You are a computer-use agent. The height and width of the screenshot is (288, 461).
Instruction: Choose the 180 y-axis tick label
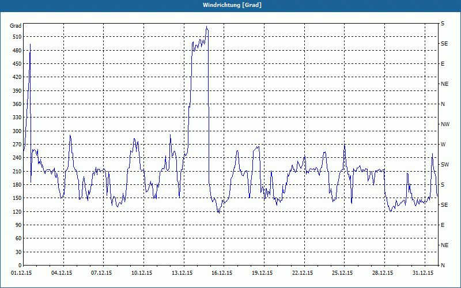[x=16, y=185]
